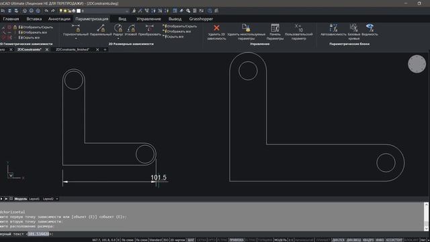This screenshot has height=242, width=430.
Task: Open the Grasshopper ribbon tab
Action: tap(201, 19)
